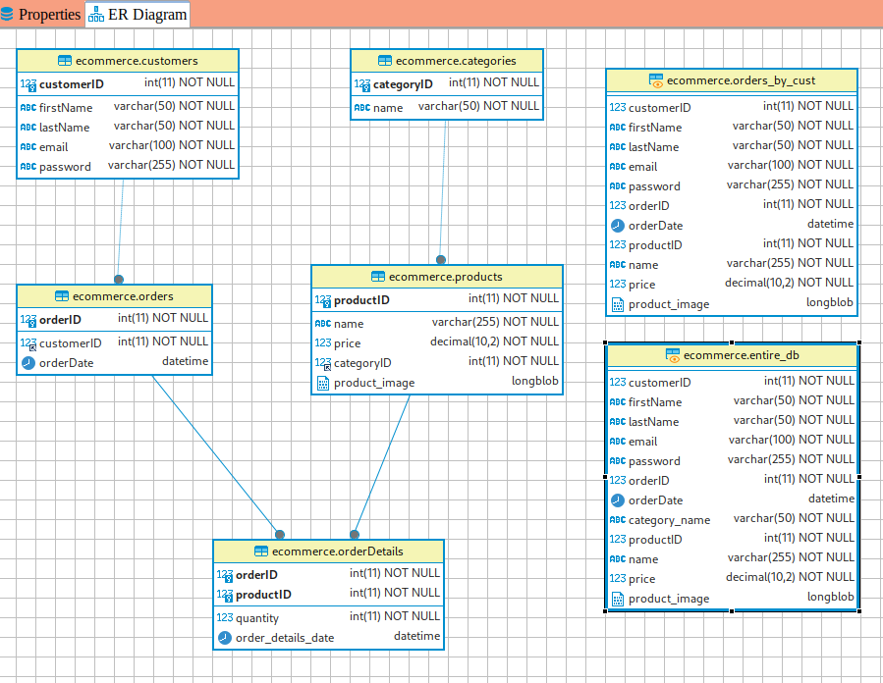
Task: Click the blob icon beside product_image in products
Action: (322, 383)
